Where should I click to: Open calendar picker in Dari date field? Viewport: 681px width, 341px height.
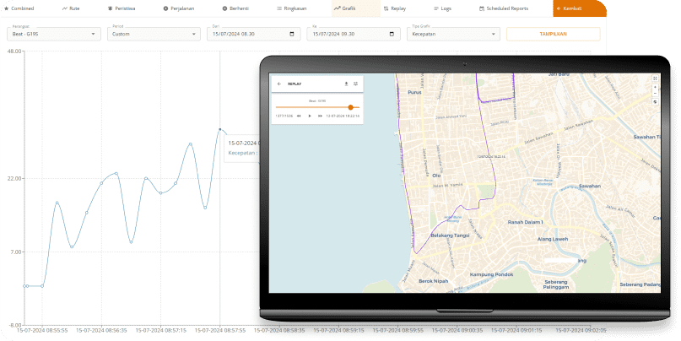pyautogui.click(x=292, y=34)
